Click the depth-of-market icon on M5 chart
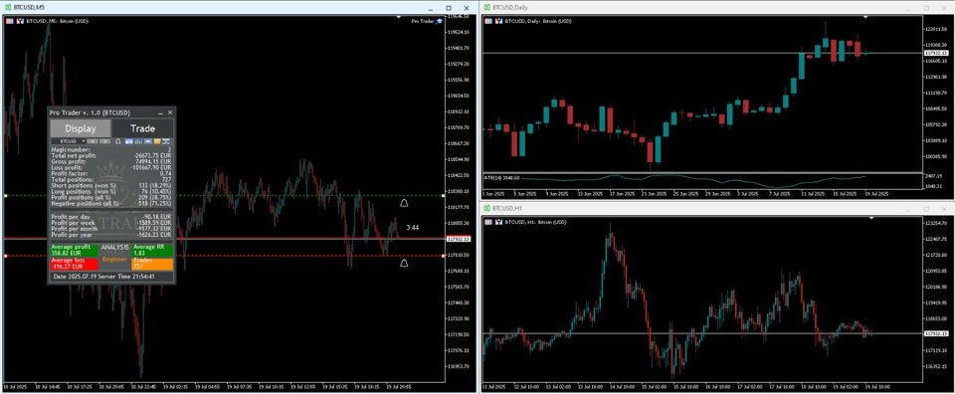Screen dimensions: 955x394 [9, 21]
